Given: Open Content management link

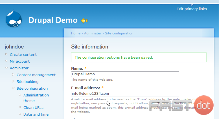Looking at the screenshot, I should point(36,75).
